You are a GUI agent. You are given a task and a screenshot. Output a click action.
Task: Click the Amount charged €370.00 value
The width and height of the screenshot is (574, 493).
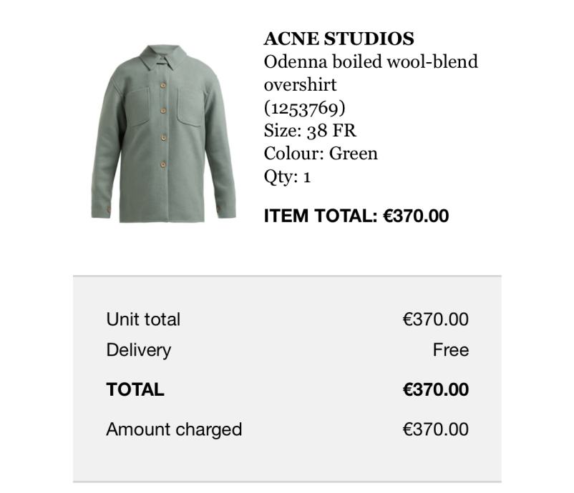coord(435,429)
